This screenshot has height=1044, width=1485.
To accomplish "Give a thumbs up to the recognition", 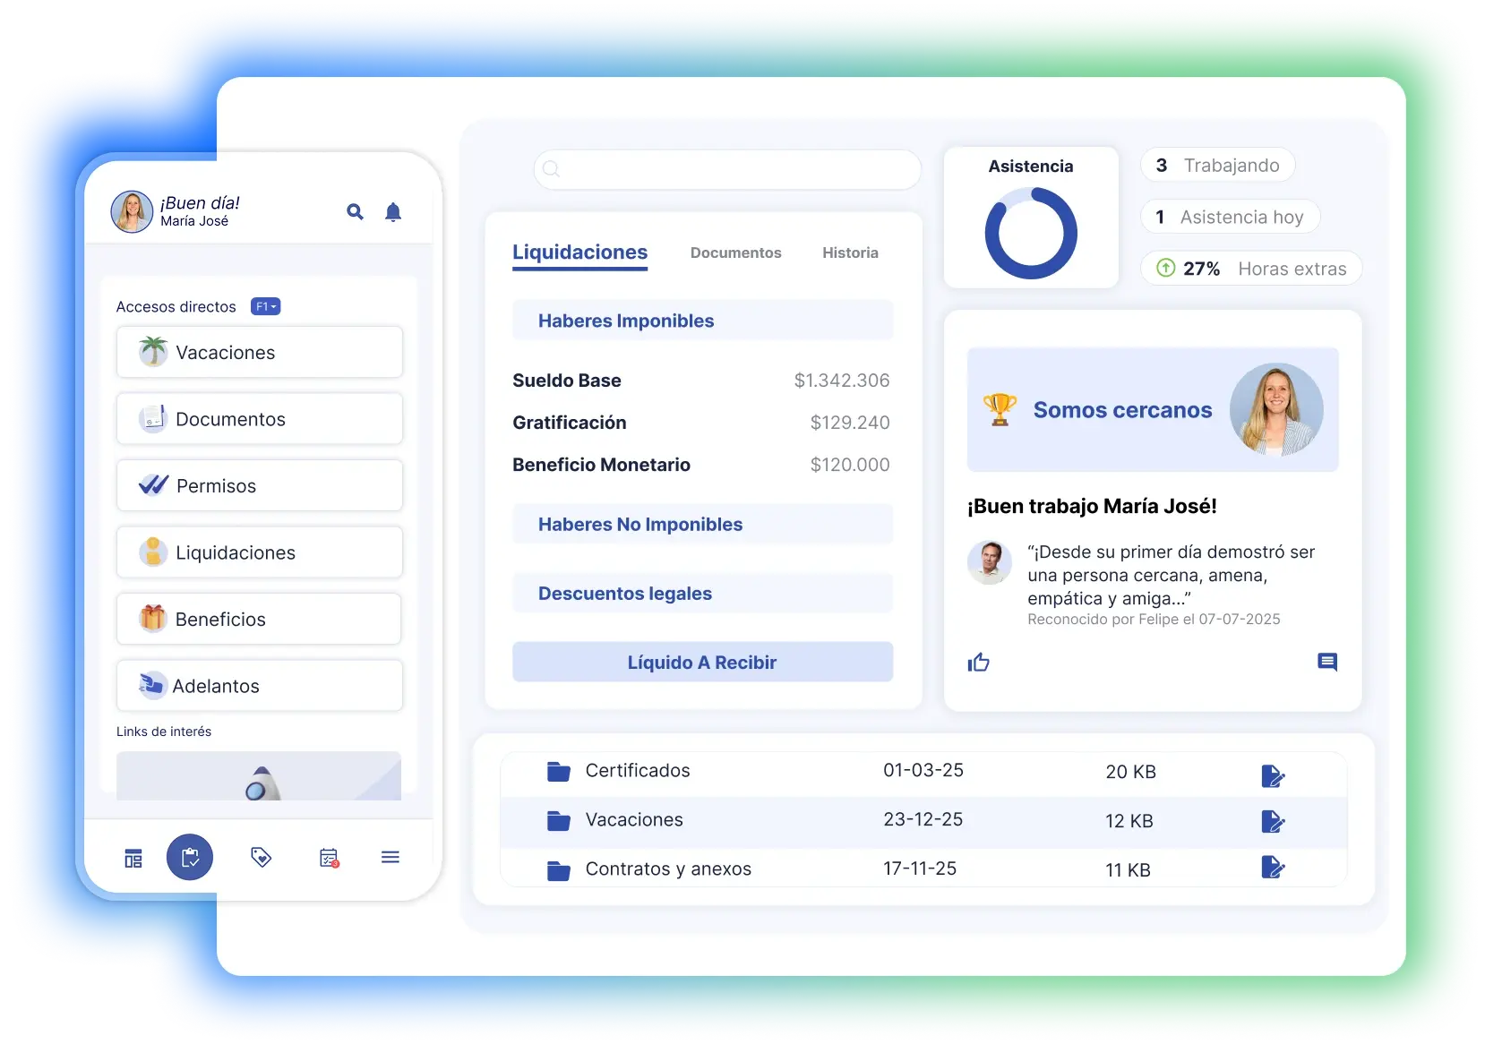I will pos(978,663).
